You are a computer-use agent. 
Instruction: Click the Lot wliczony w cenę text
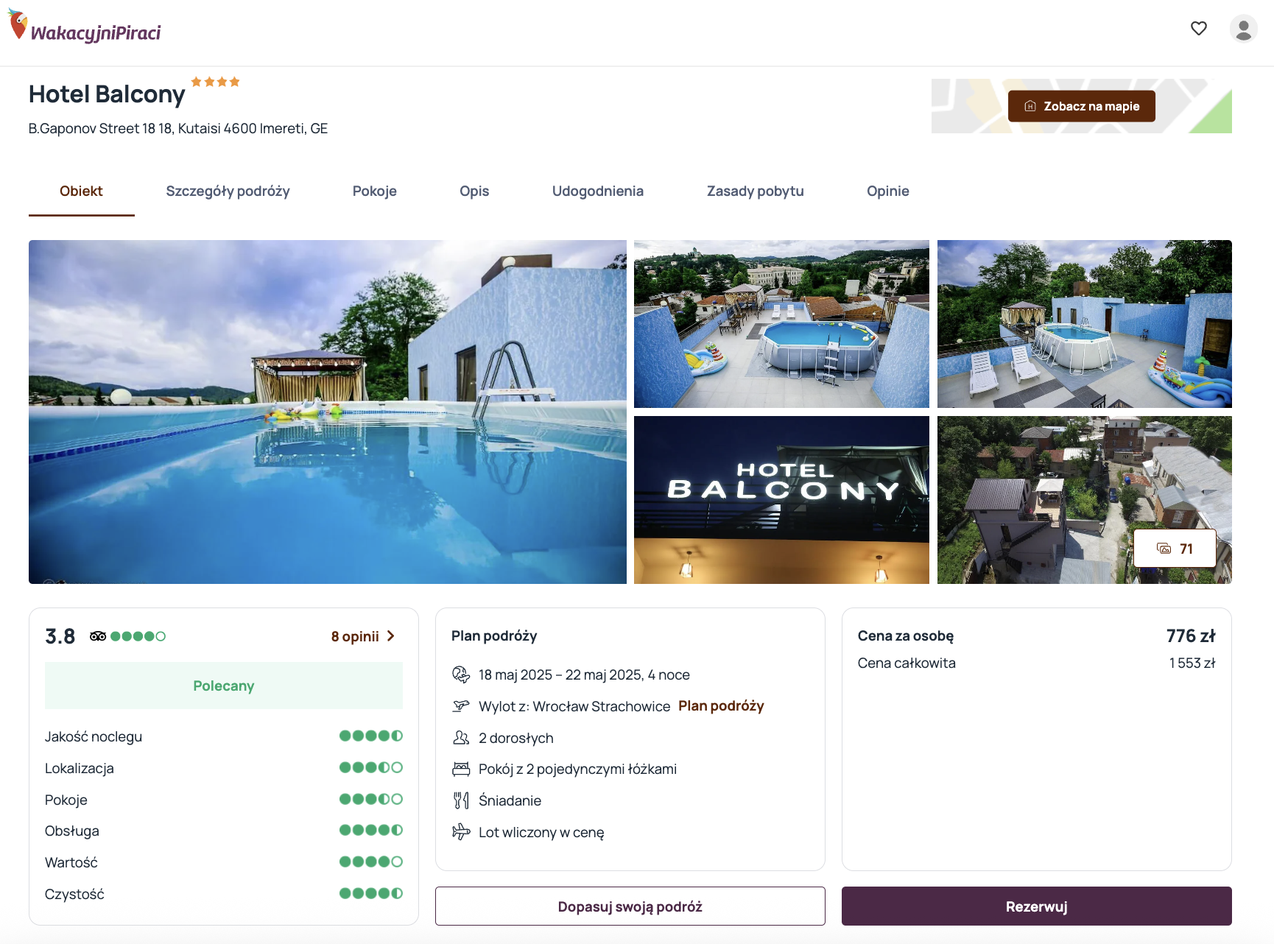pyautogui.click(x=541, y=833)
